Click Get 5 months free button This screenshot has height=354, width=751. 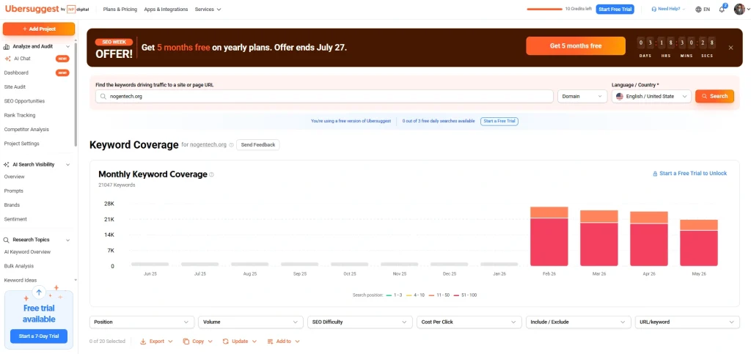tap(576, 46)
